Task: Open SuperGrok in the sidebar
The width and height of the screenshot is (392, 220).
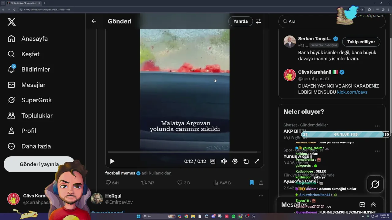Action: pos(30,100)
